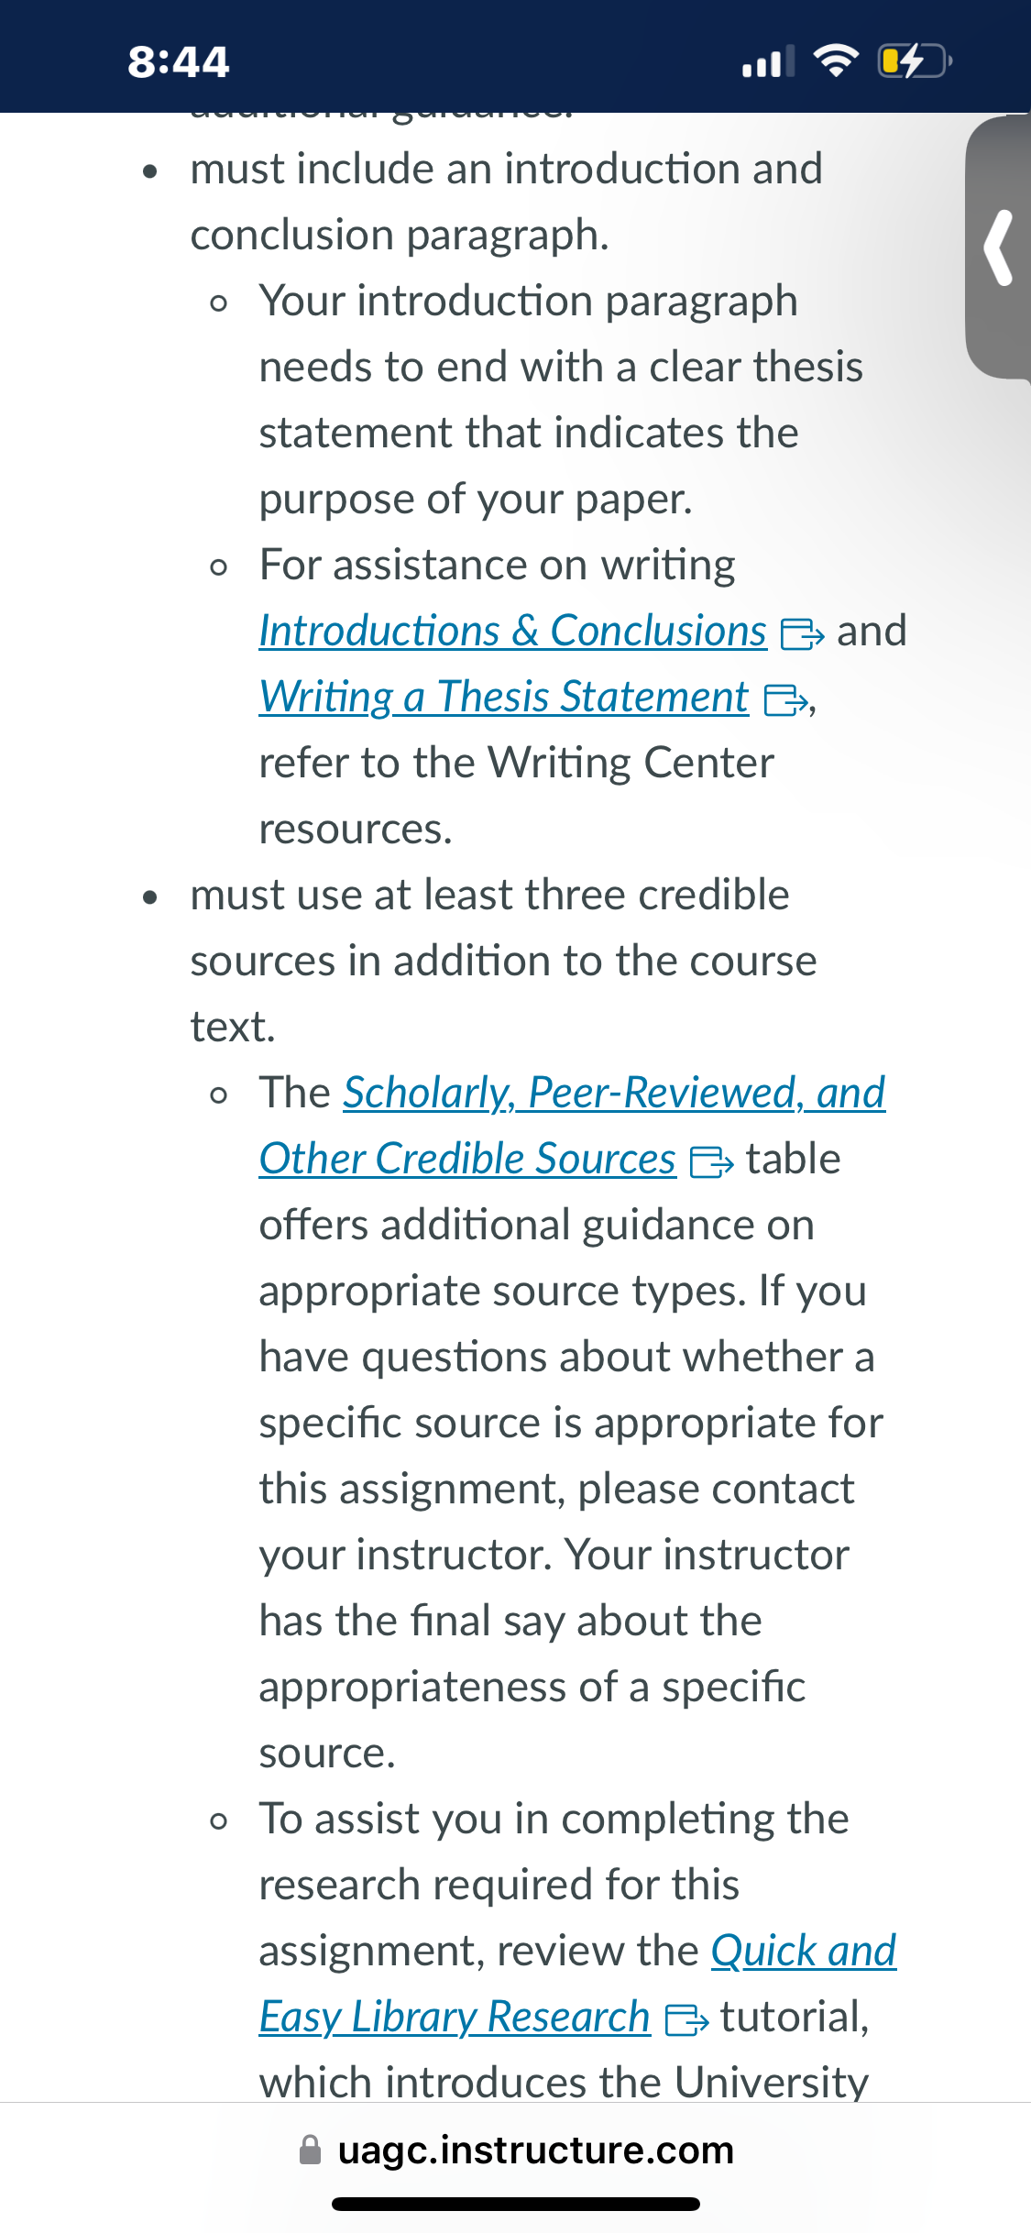
Task: Tap the Wi-Fi icon in status bar
Action: pyautogui.click(x=836, y=61)
